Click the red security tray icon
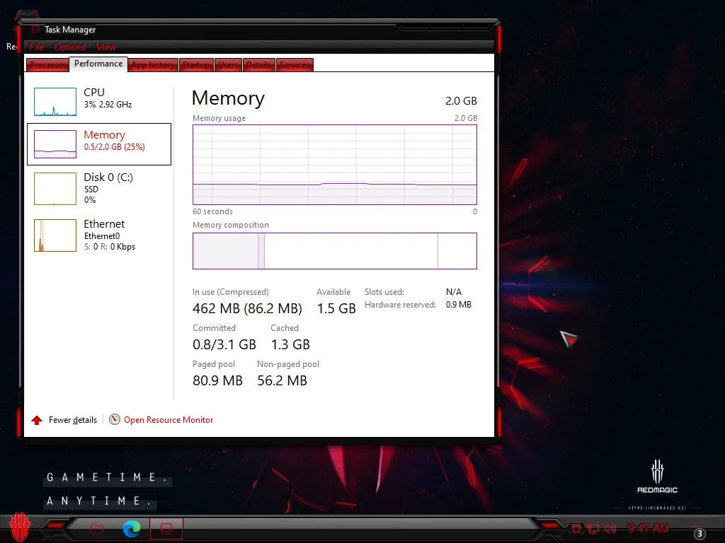The height and width of the screenshot is (543, 725). (x=576, y=529)
